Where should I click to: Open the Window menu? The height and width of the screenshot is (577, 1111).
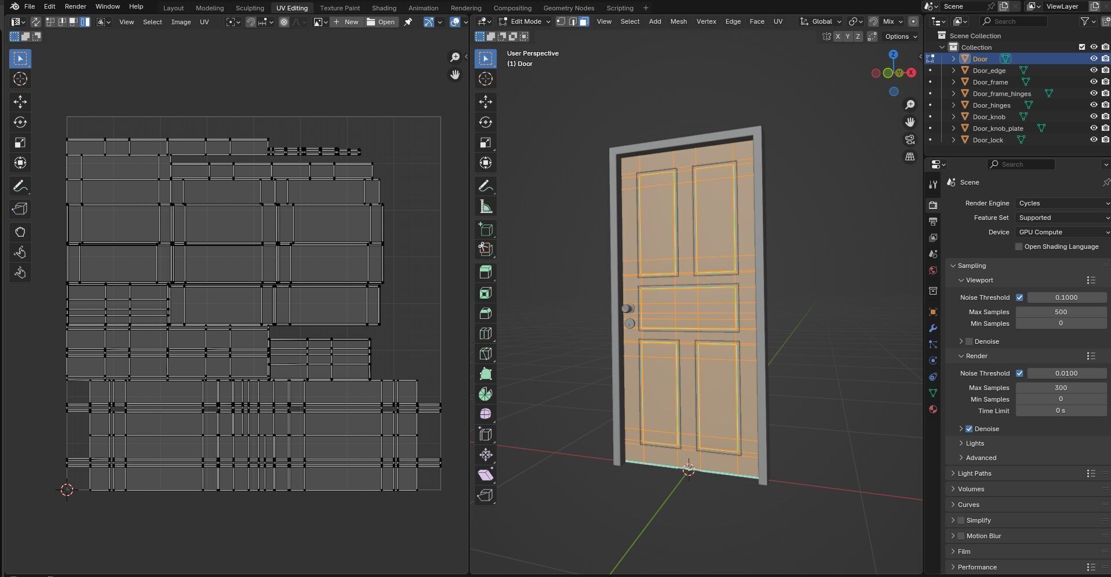point(107,6)
